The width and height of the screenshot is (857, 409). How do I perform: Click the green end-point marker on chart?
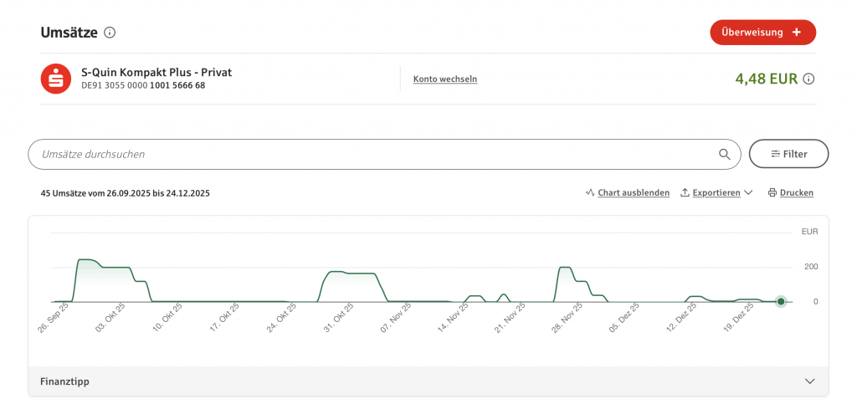click(781, 301)
